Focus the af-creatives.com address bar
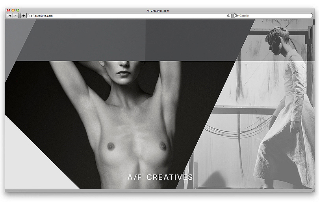Image resolution: width=319 pixels, height=202 pixels. [129, 16]
